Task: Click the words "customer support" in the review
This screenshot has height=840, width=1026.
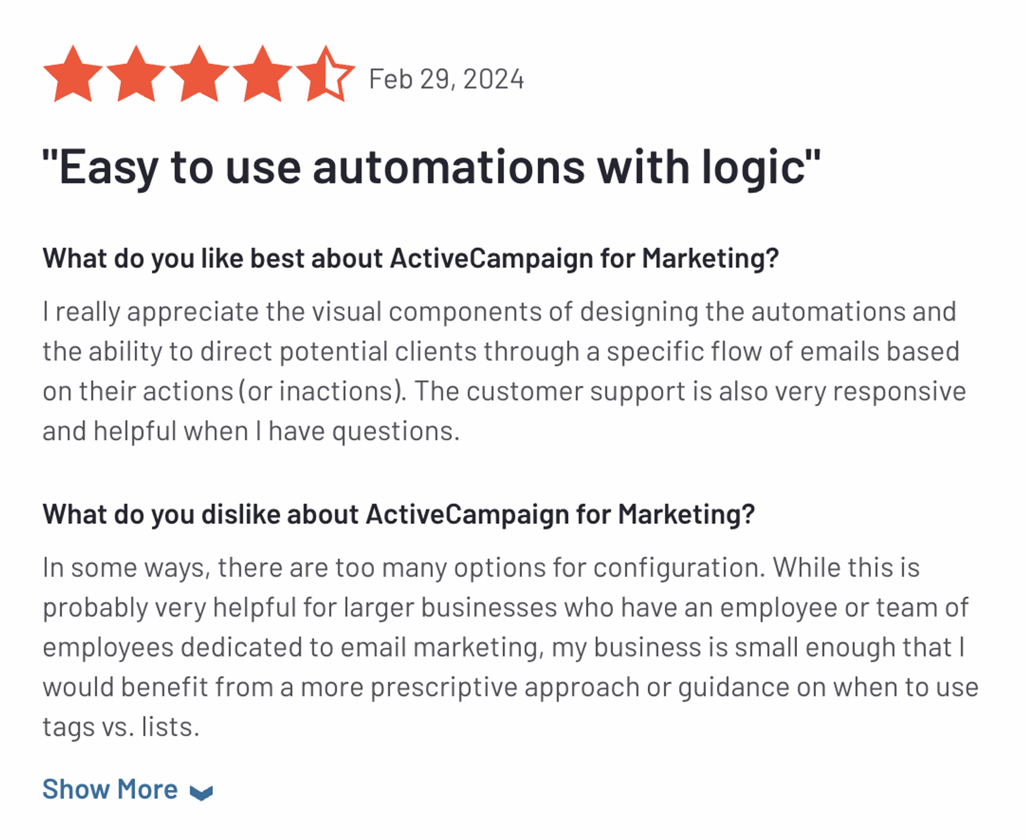Action: [x=576, y=392]
